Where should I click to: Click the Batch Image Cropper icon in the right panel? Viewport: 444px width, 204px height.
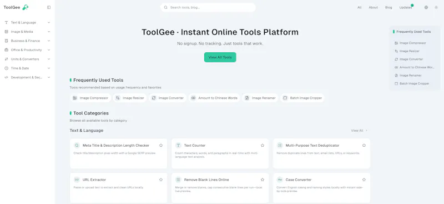coord(396,84)
